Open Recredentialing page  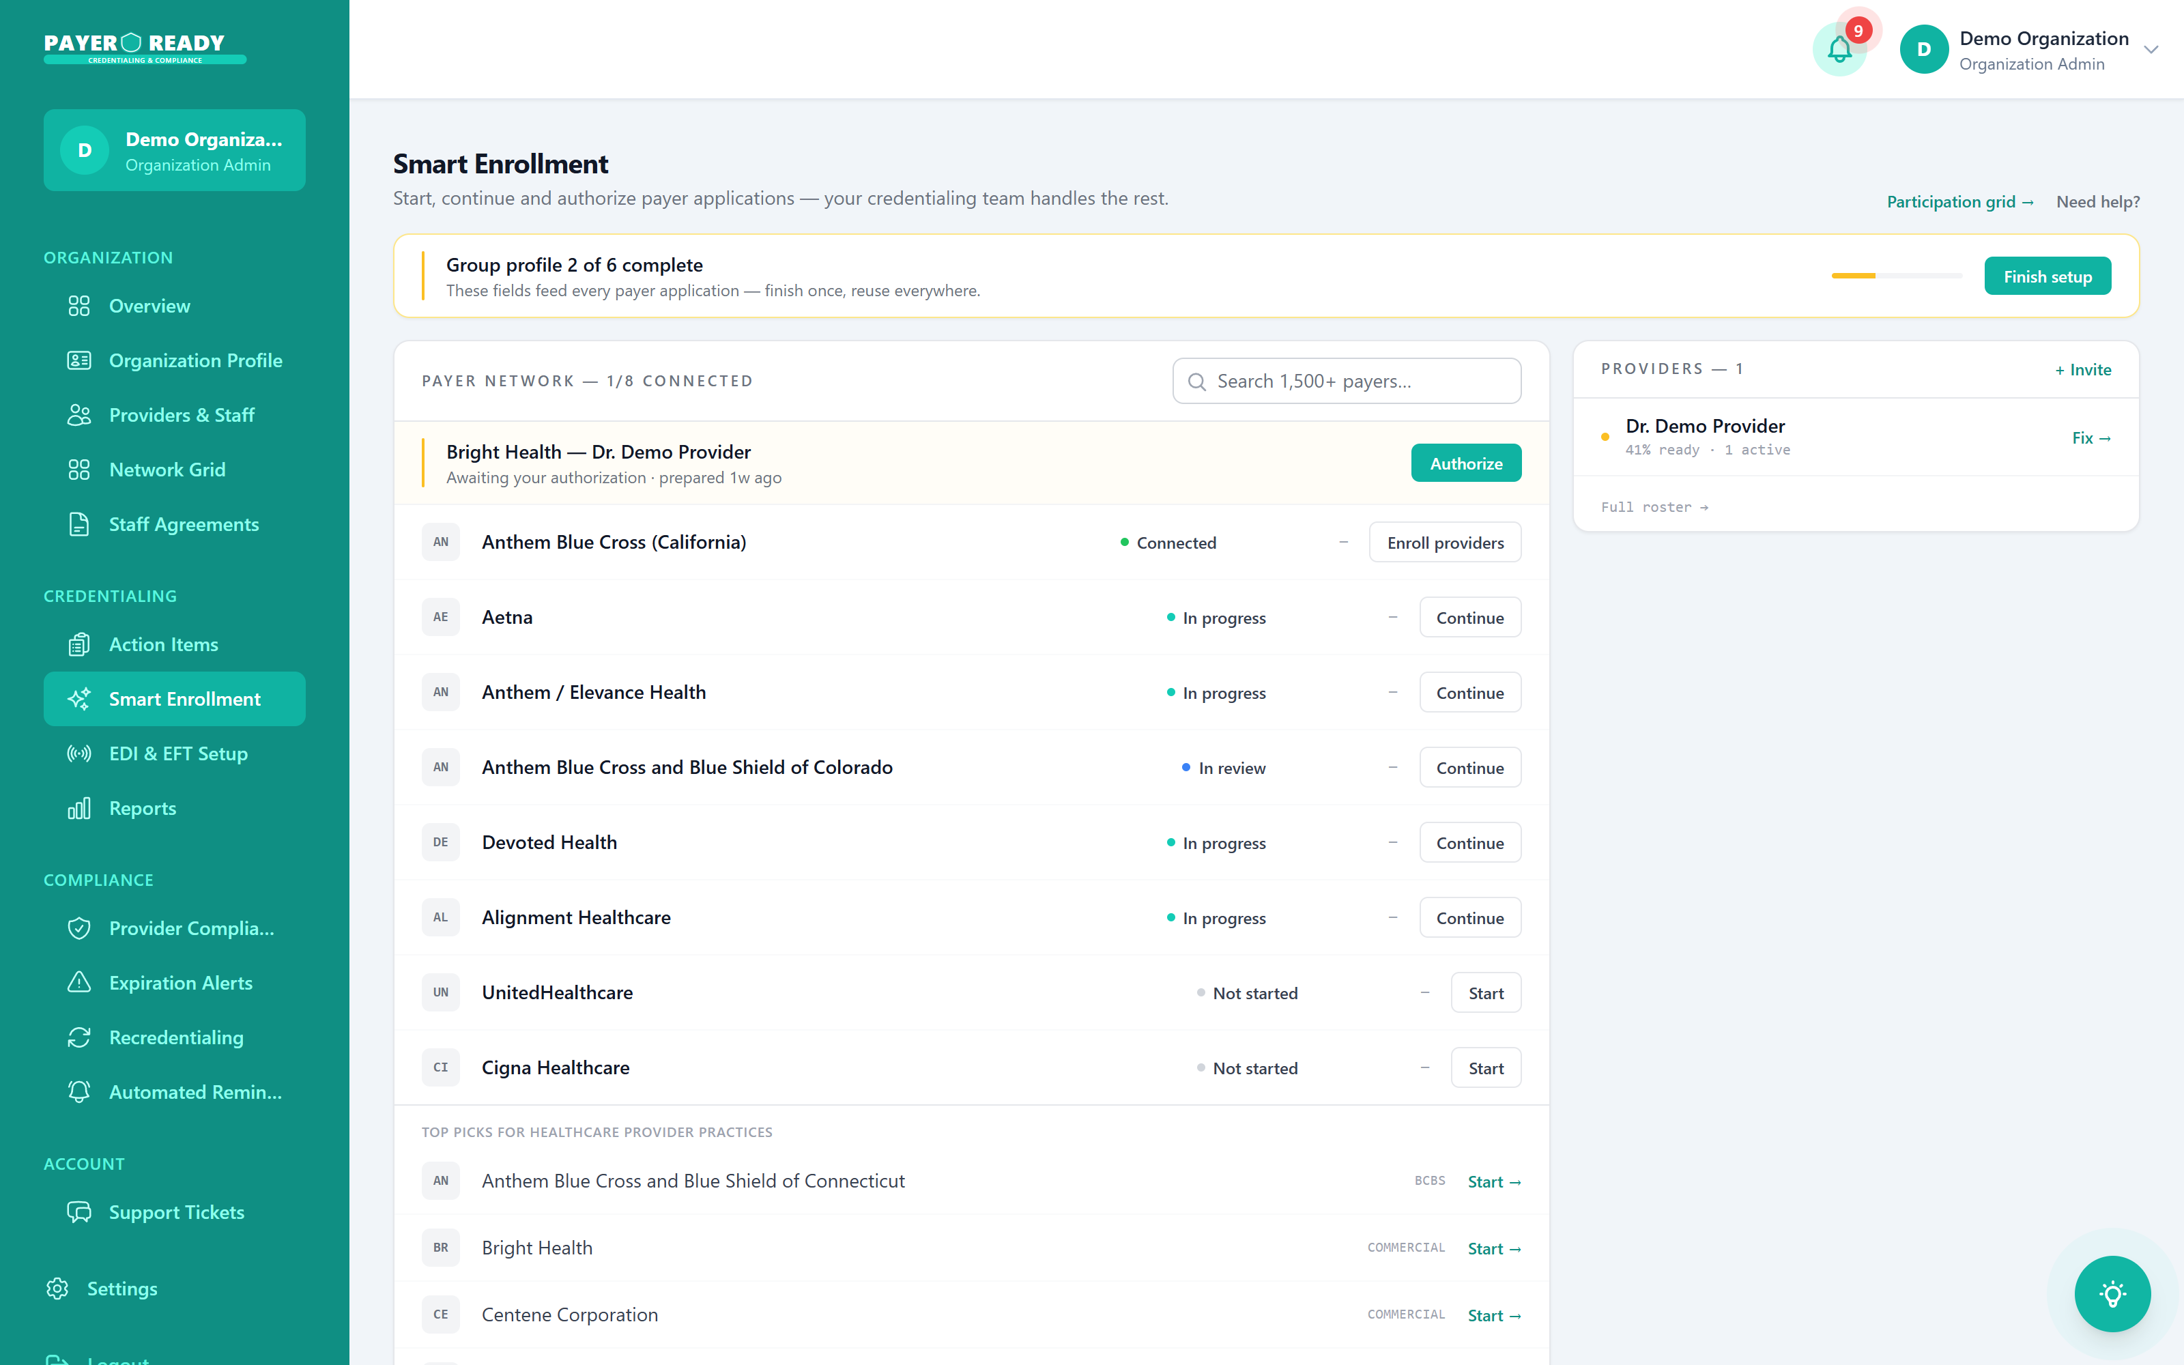(x=174, y=1037)
